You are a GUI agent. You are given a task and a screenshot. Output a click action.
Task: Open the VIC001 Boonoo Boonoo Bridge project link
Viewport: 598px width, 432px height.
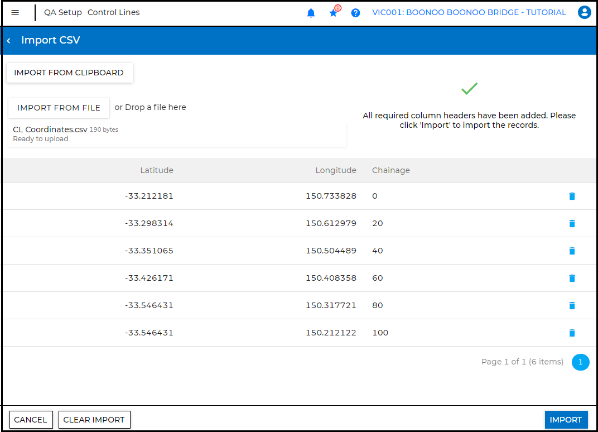469,13
